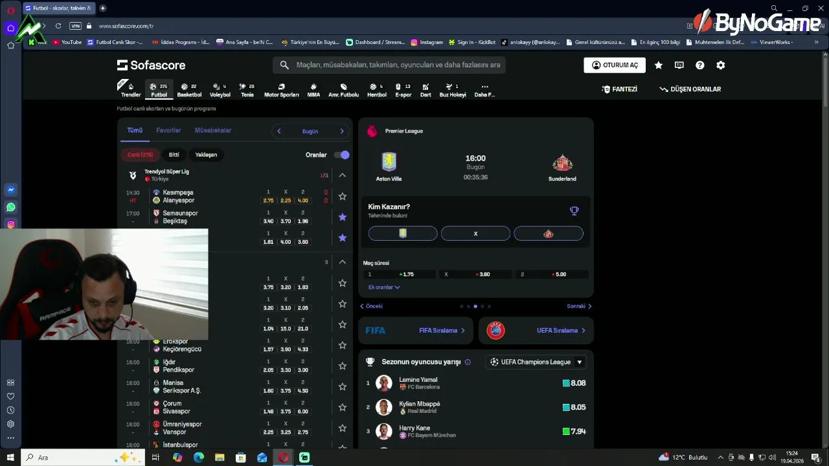
Task: Open FIFA Sıralama ranking
Action: pos(415,331)
